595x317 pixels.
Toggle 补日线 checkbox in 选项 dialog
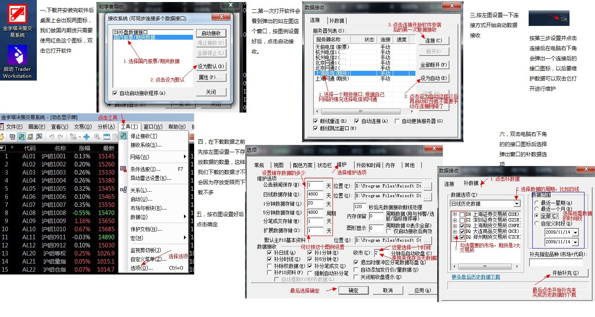pos(270,253)
